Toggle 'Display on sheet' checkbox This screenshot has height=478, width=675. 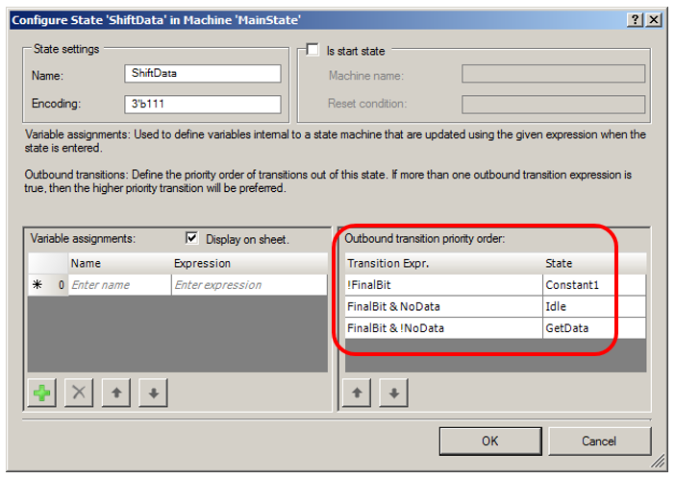[x=192, y=238]
